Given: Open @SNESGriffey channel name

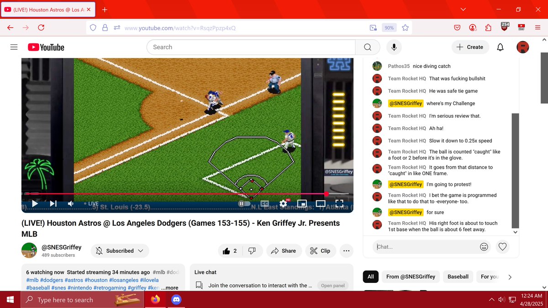Looking at the screenshot, I should coord(62,247).
